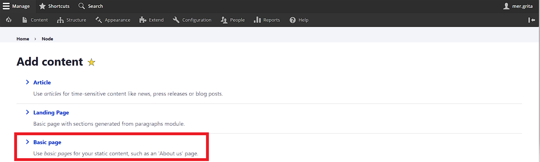Go to Home in the breadcrumb
The width and height of the screenshot is (540, 162).
[x=23, y=39]
